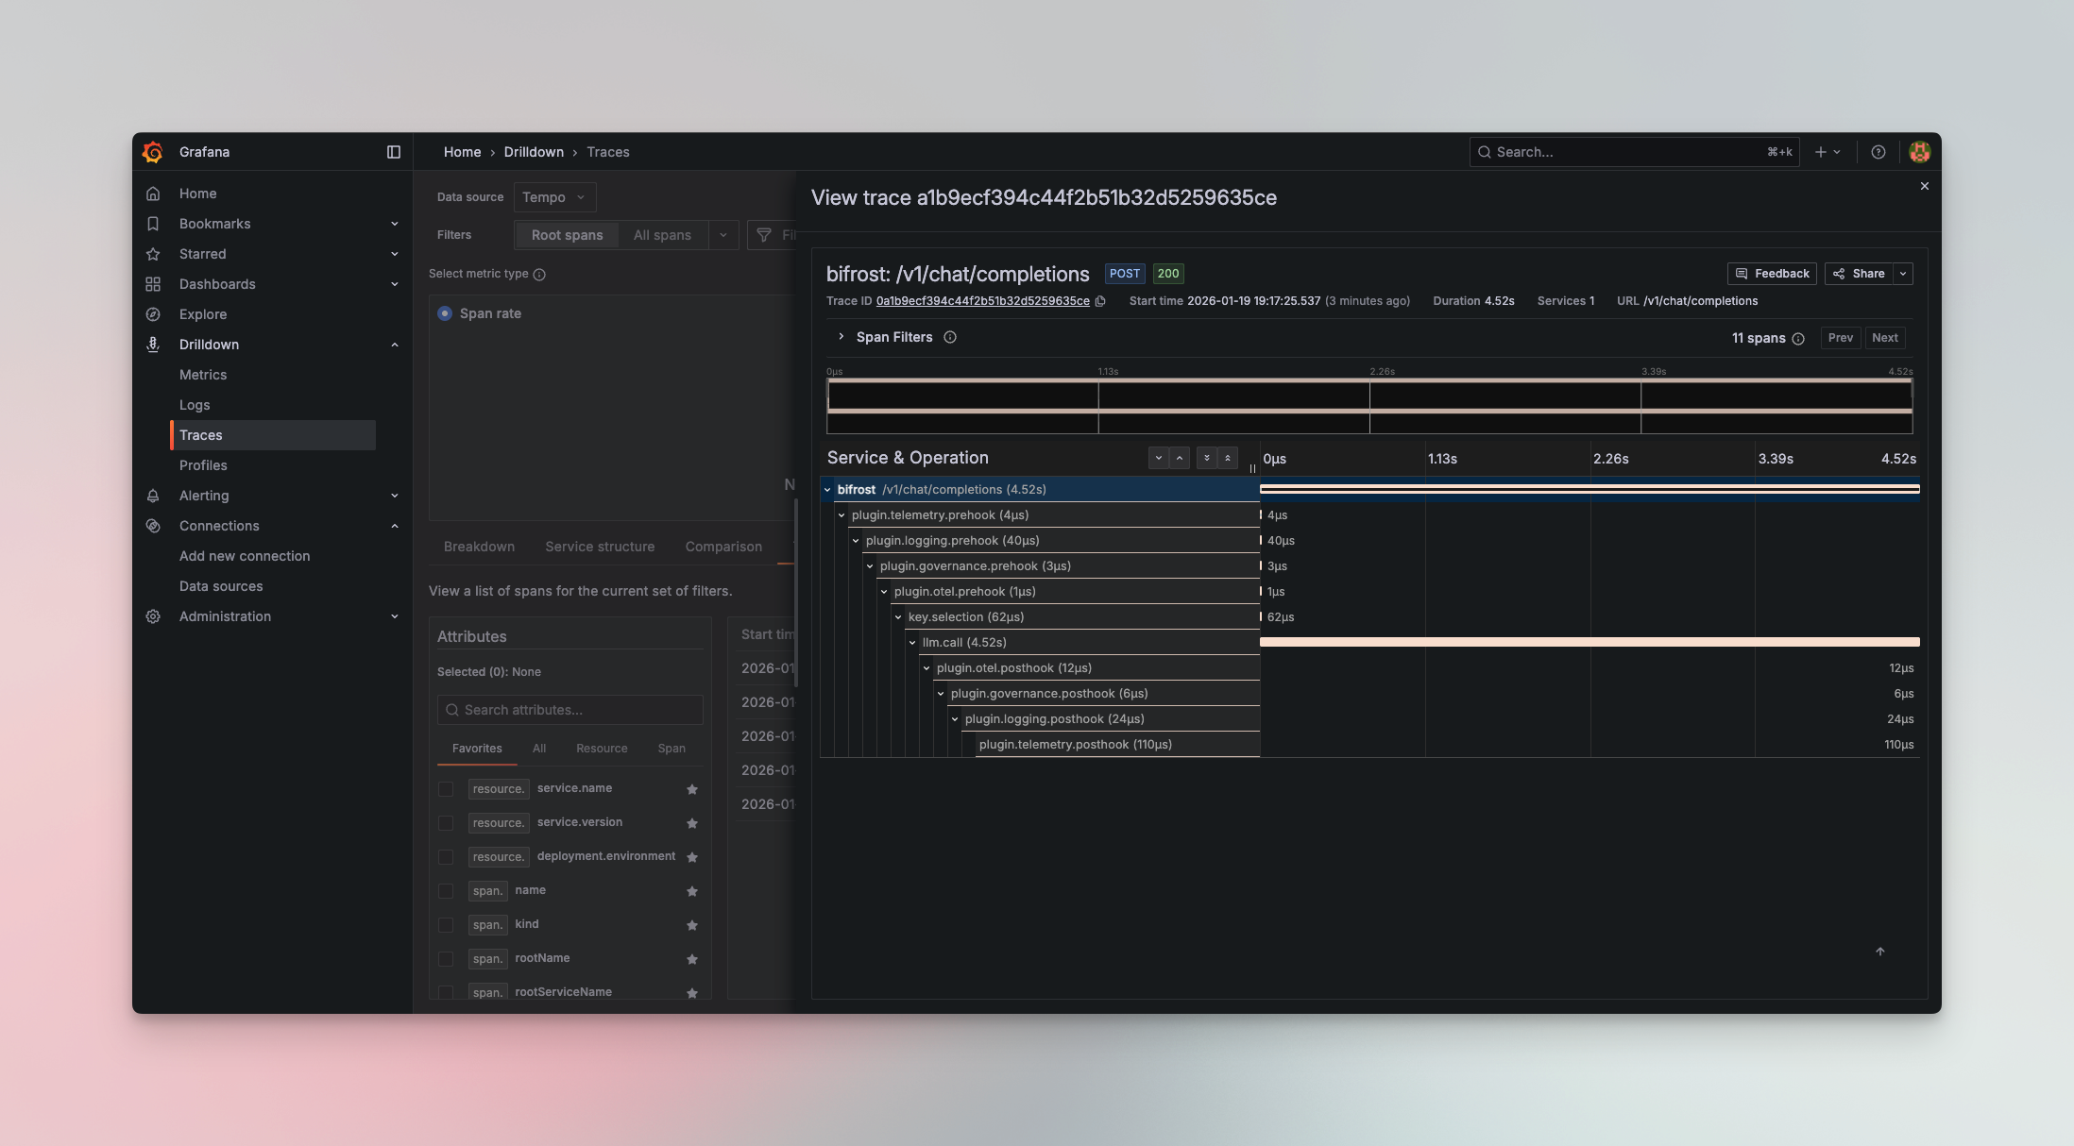Collapse the llm.call span row

click(x=912, y=643)
